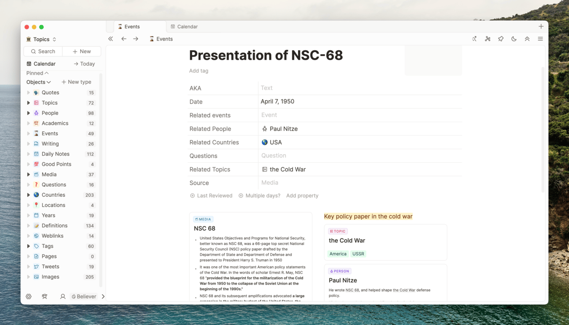This screenshot has width=569, height=325.
Task: Add the Last Reviewed property
Action: pyautogui.click(x=211, y=196)
